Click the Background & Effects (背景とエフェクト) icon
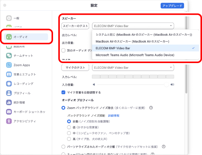The width and height of the screenshot is (202, 155). (x=9, y=74)
